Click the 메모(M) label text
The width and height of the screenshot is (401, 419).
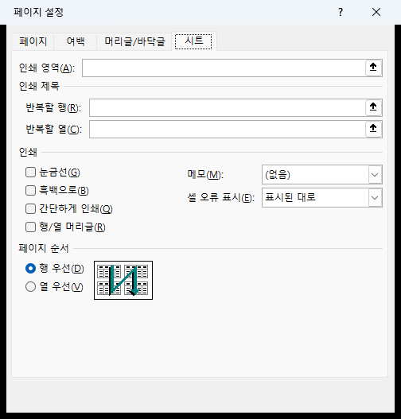pos(205,175)
